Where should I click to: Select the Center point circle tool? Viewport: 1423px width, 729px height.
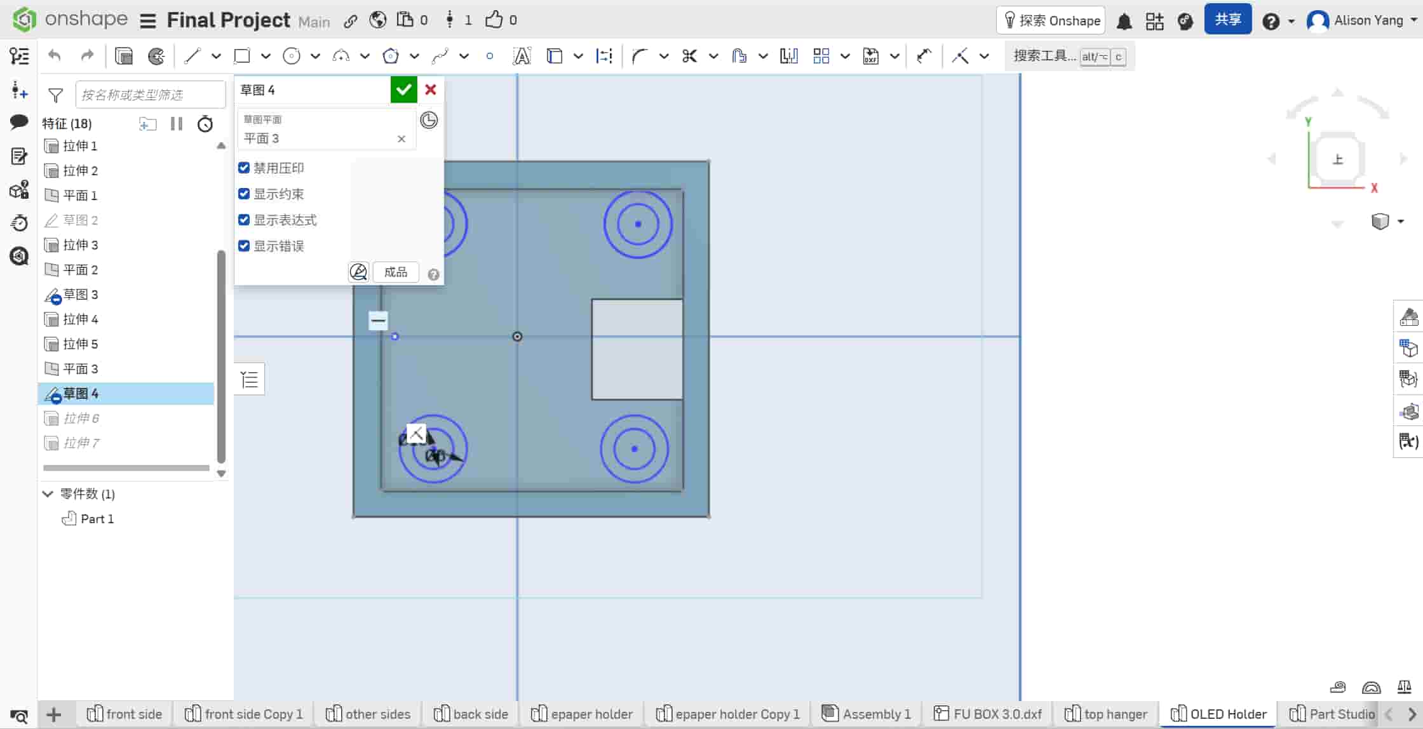click(291, 56)
